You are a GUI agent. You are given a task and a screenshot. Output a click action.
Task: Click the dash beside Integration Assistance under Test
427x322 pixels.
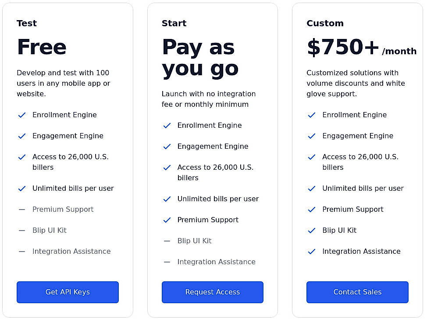[x=22, y=251]
